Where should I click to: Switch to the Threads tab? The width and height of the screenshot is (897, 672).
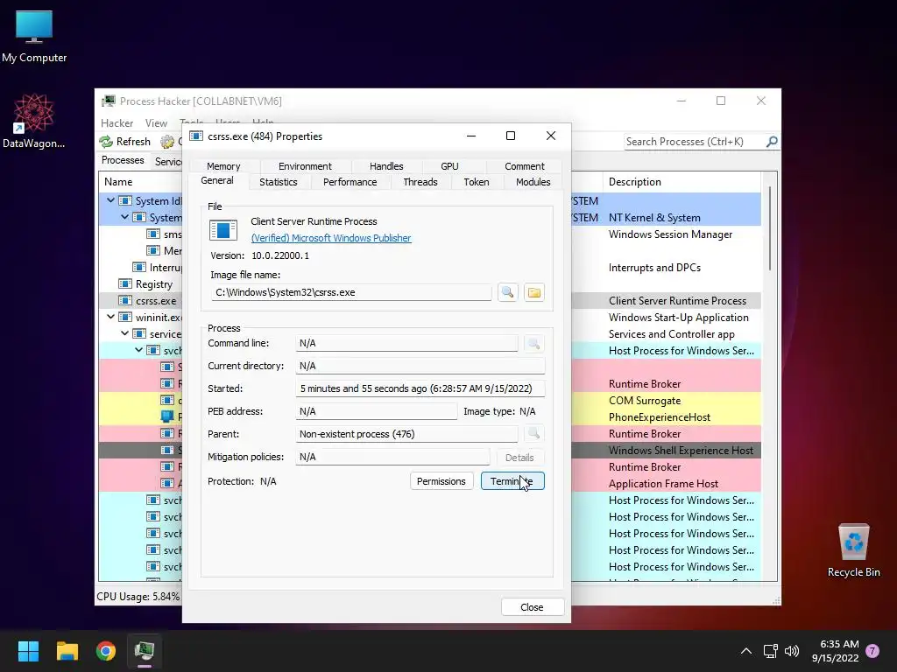click(x=420, y=182)
